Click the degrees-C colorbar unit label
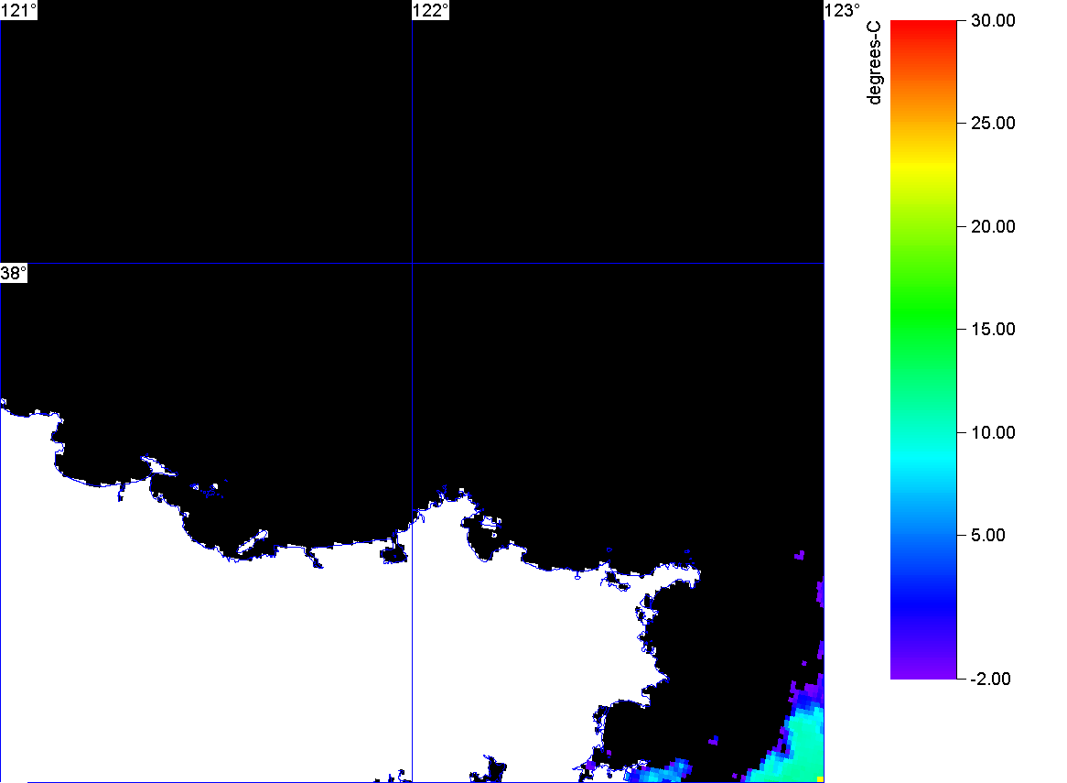Viewport: 1067px width, 783px height. click(x=875, y=63)
